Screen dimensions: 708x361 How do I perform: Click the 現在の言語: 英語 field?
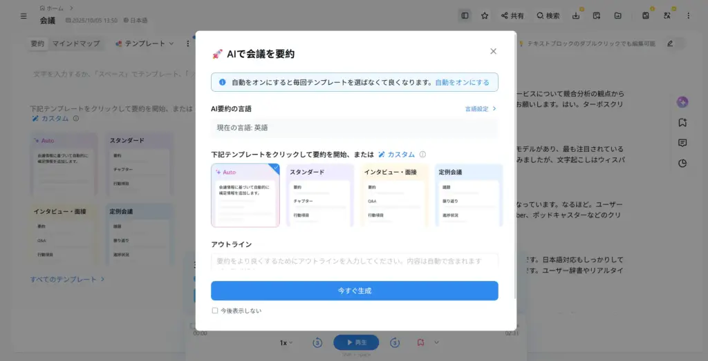[355, 128]
